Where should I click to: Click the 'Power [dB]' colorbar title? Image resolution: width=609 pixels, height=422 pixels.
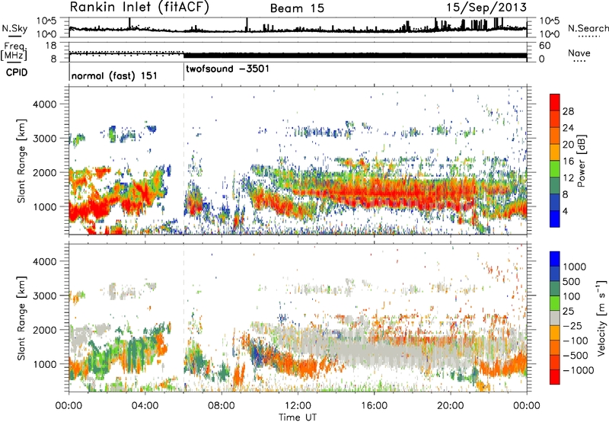(x=581, y=161)
